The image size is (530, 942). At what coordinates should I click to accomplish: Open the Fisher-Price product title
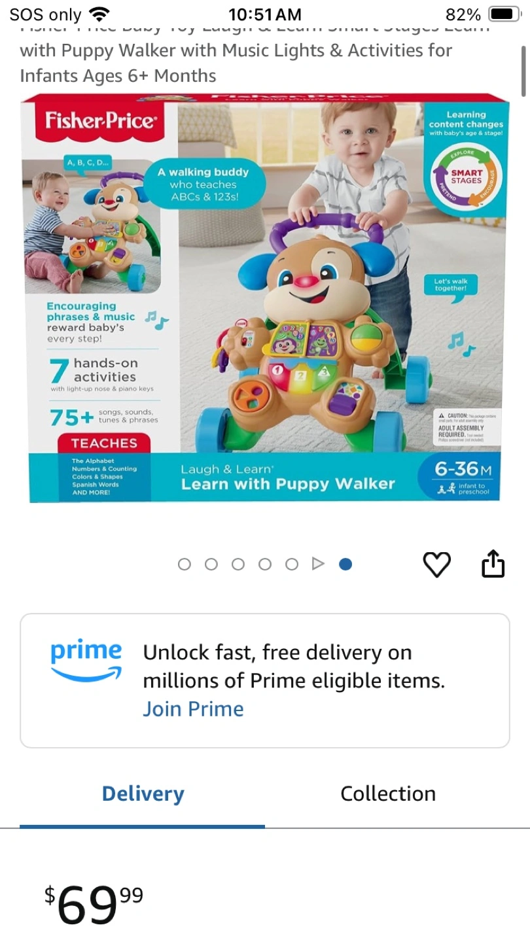pos(236,56)
